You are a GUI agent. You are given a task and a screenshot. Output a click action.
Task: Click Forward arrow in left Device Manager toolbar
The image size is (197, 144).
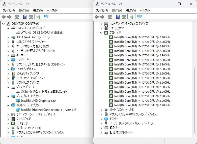(x=9, y=17)
